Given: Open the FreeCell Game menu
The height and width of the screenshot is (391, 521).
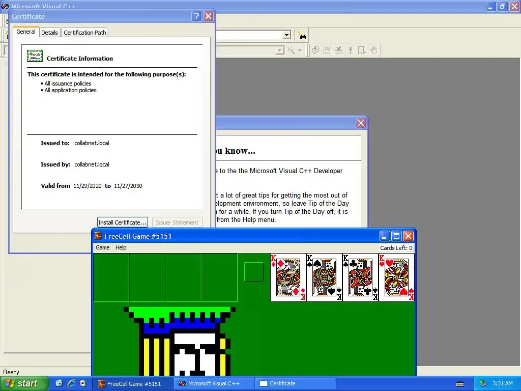Looking at the screenshot, I should 103,247.
